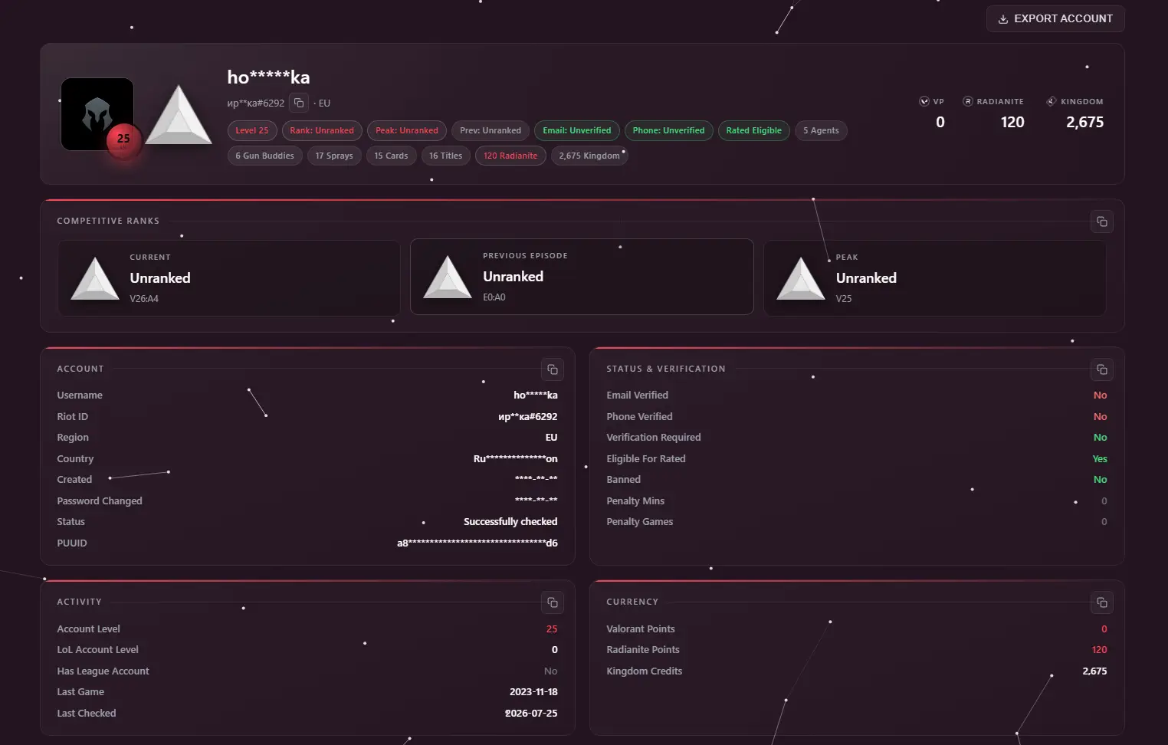Select the Phone: Unverified badge
This screenshot has height=745, width=1168.
point(668,130)
